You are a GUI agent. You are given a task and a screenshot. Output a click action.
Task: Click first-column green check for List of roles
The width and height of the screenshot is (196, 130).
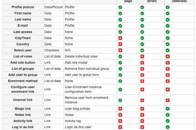120,57
